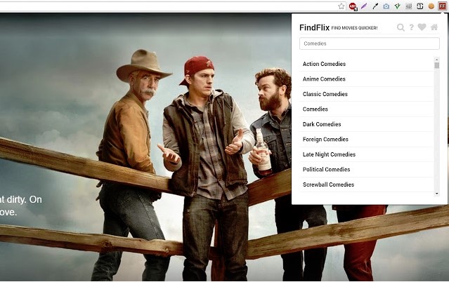Click the FindFlix title logo text
The image size is (449, 282).
click(x=314, y=27)
